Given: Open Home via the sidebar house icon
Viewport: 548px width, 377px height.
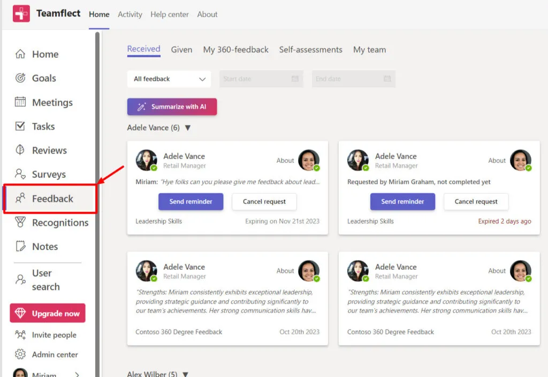Looking at the screenshot, I should coord(20,54).
